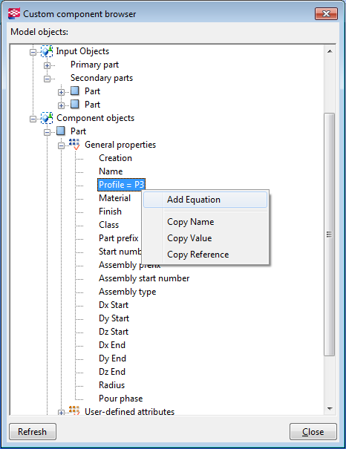The image size is (346, 449).
Task: Select the Primary part tree item
Action: point(94,65)
